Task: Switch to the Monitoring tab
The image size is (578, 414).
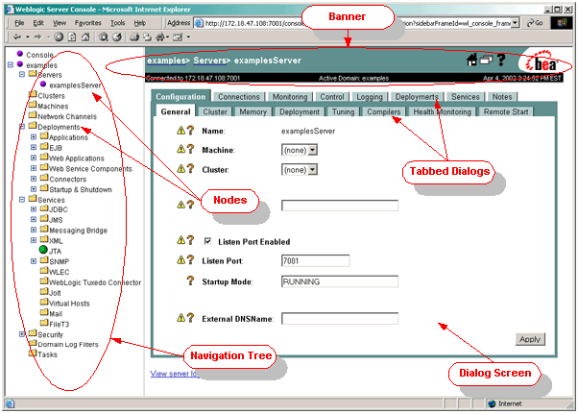Action: tap(290, 97)
